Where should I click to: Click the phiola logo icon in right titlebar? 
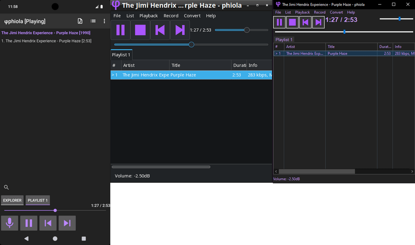[278, 4]
